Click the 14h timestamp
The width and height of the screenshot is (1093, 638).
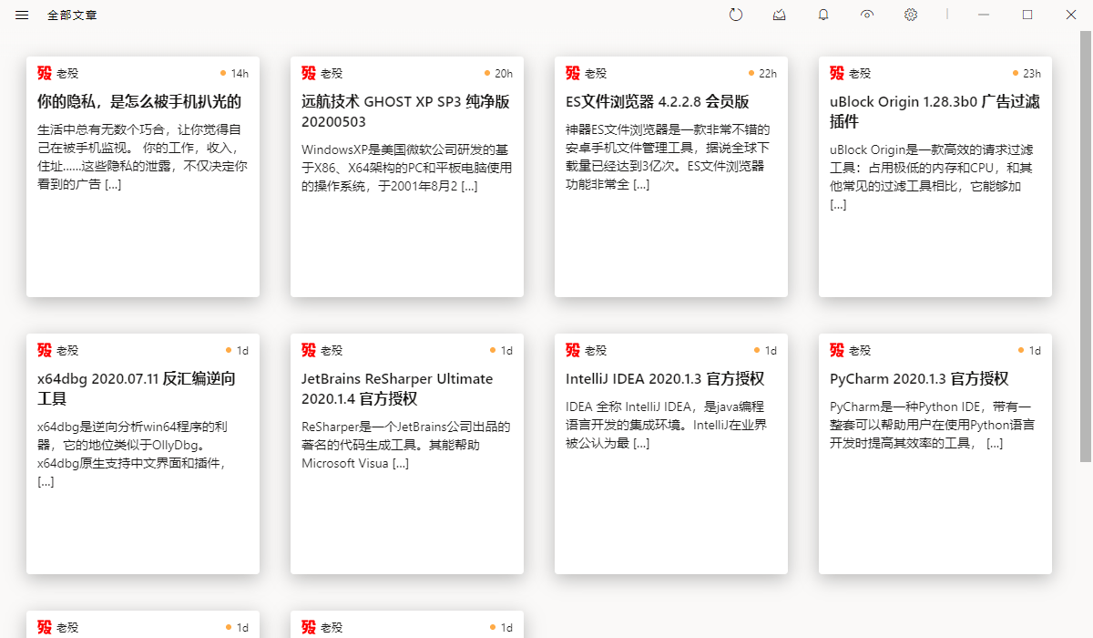pyautogui.click(x=240, y=73)
